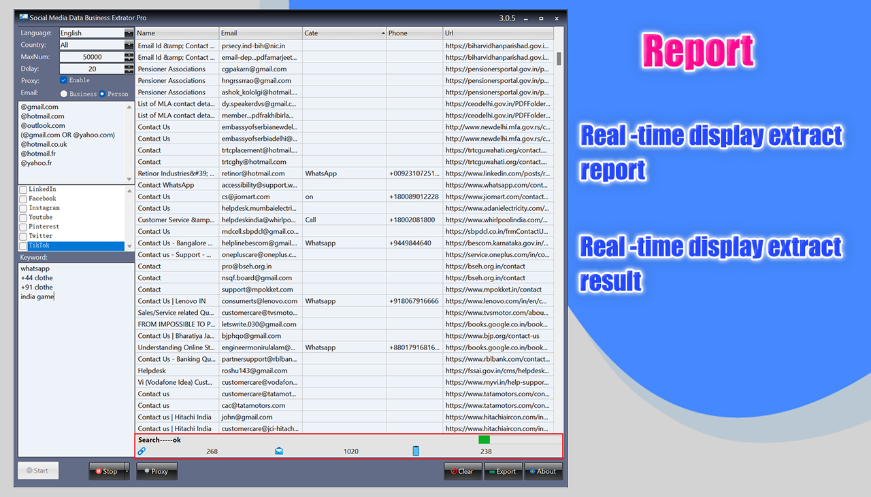
Task: Open the Country dropdown showing All
Action: [x=127, y=44]
